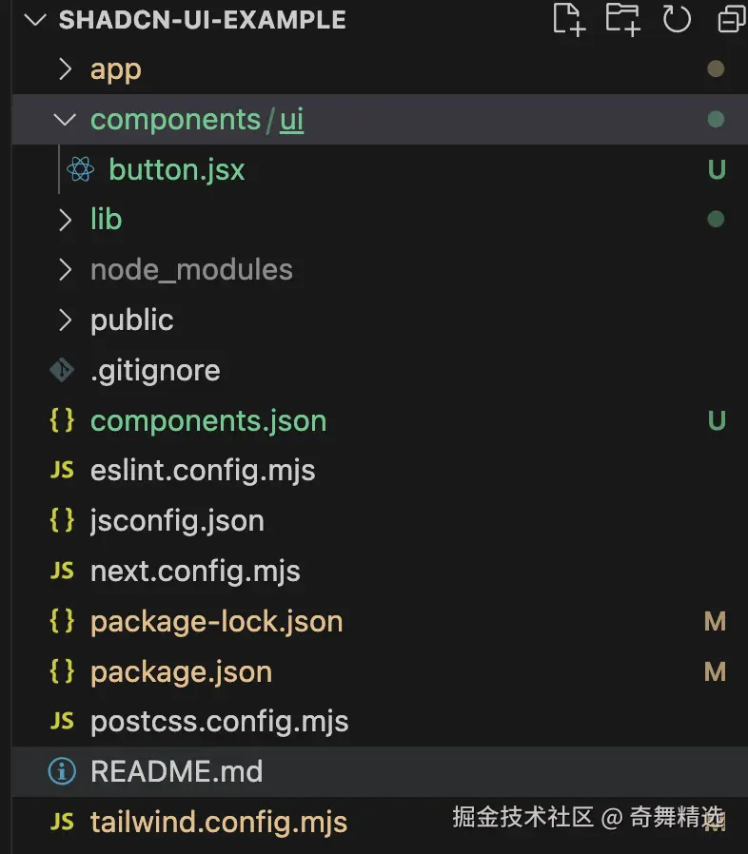Click the info icon beside README.md
This screenshot has width=748, height=854.
pos(62,771)
